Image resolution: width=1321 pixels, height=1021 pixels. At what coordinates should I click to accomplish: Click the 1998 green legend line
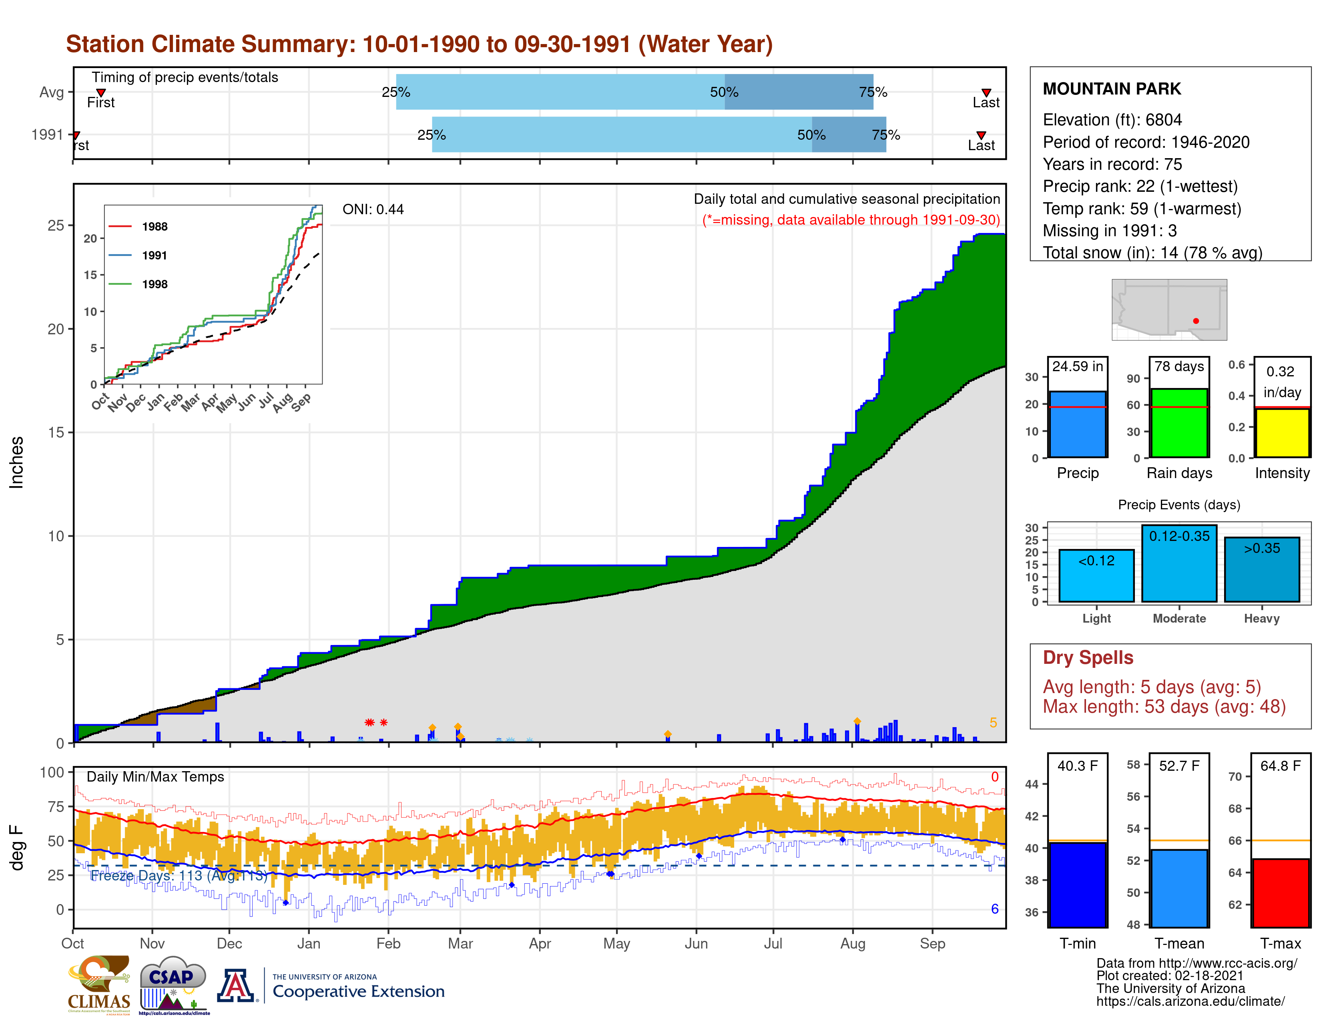(120, 284)
